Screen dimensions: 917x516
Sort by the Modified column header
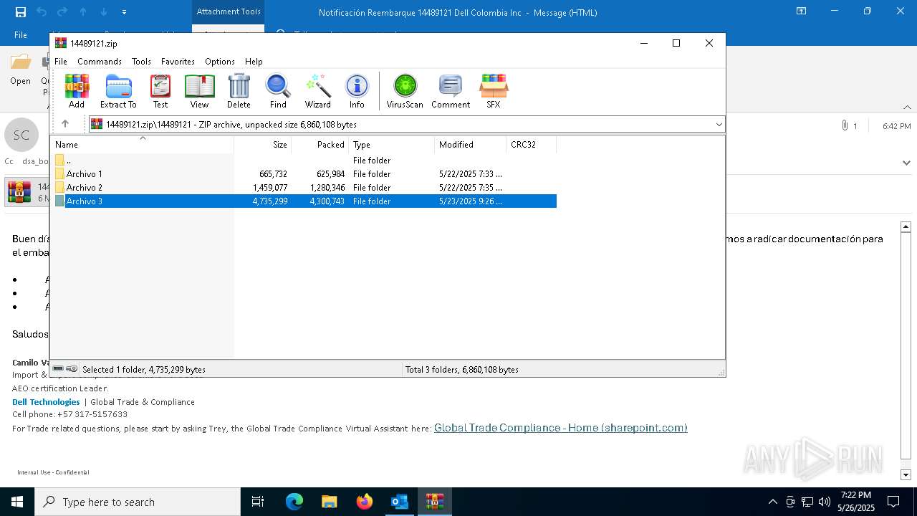point(471,145)
